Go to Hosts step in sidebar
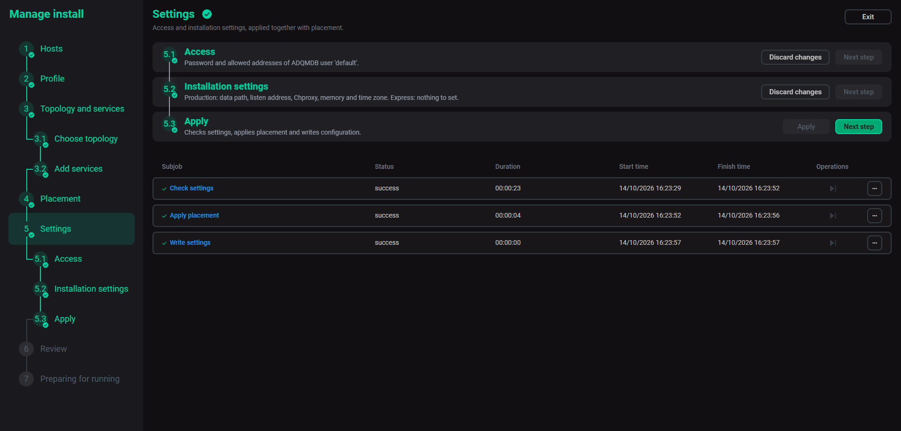This screenshot has width=901, height=431. 51,49
